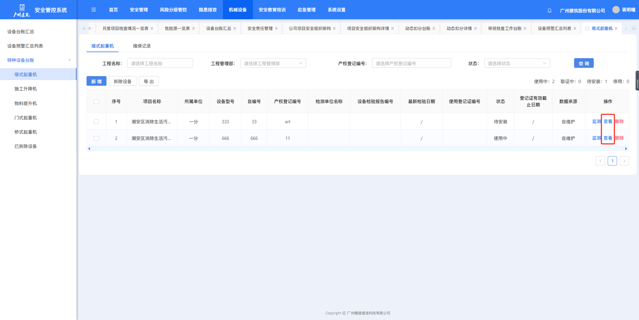Image resolution: width=639 pixels, height=320 pixels.
Task: Click the 新增 button
Action: click(96, 81)
